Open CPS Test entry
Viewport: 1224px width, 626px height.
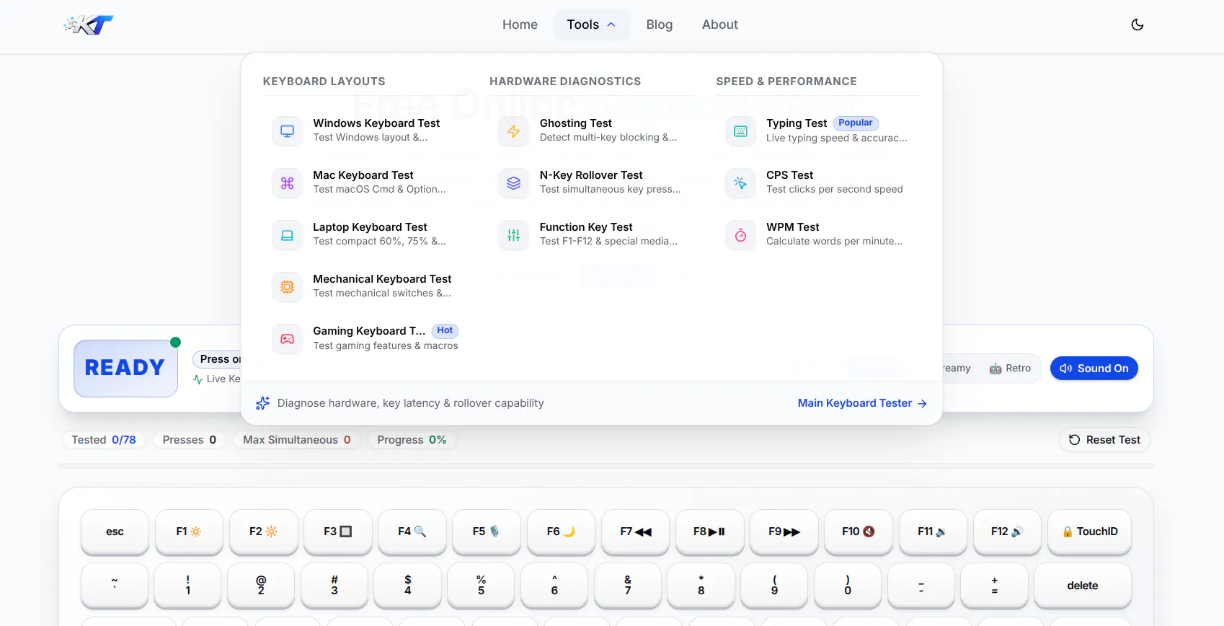[x=818, y=182]
